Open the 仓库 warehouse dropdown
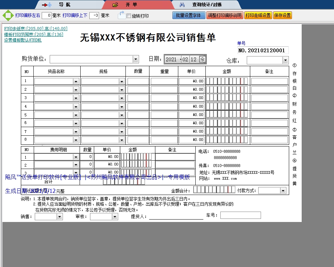 coord(285,61)
